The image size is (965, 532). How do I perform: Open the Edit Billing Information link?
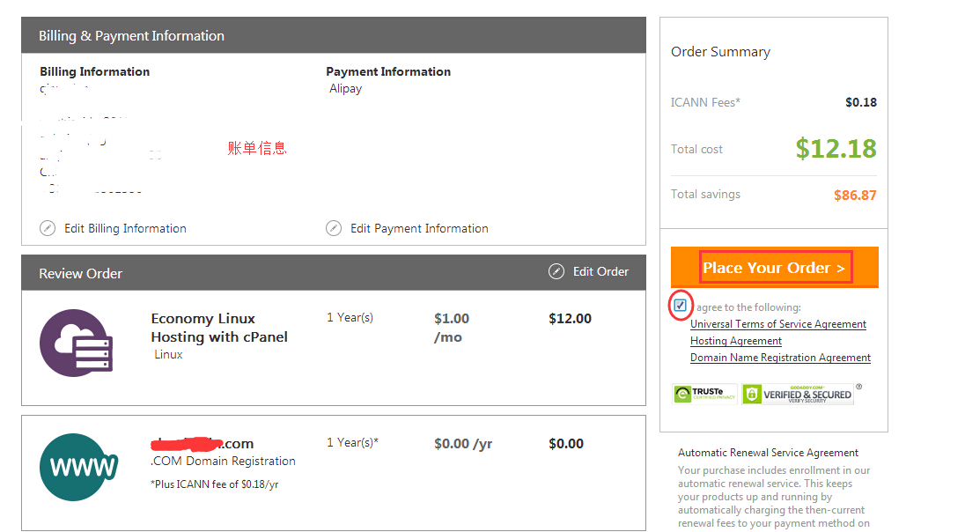point(125,228)
